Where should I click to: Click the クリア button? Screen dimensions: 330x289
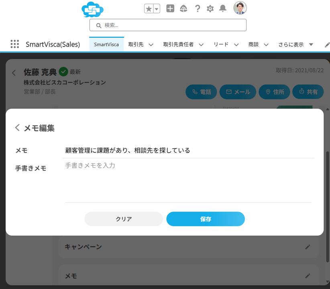pyautogui.click(x=124, y=219)
